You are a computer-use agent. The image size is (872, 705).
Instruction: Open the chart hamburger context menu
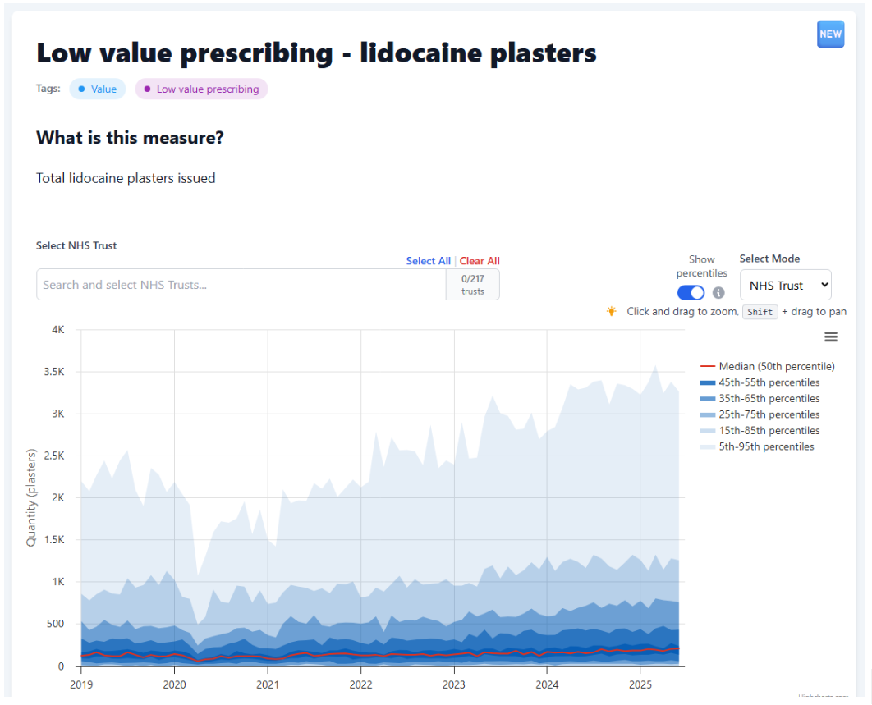point(831,336)
